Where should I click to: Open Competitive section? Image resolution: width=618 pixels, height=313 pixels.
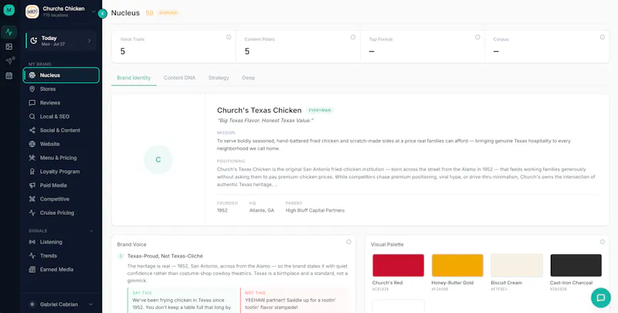point(61,199)
